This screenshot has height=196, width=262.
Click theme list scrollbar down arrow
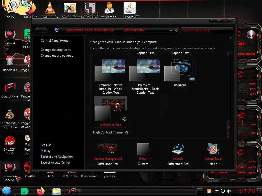pos(229,136)
